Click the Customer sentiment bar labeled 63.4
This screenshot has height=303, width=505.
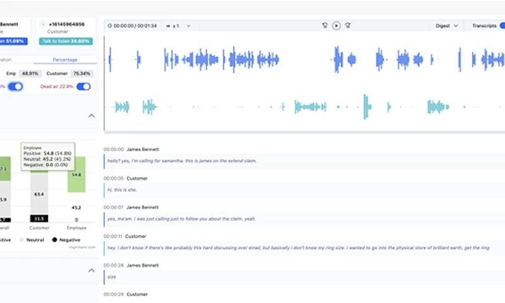[39, 194]
